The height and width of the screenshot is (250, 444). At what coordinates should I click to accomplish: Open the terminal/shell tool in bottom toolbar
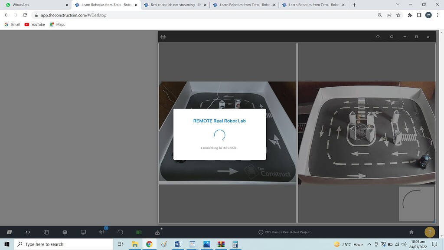(x=10, y=232)
